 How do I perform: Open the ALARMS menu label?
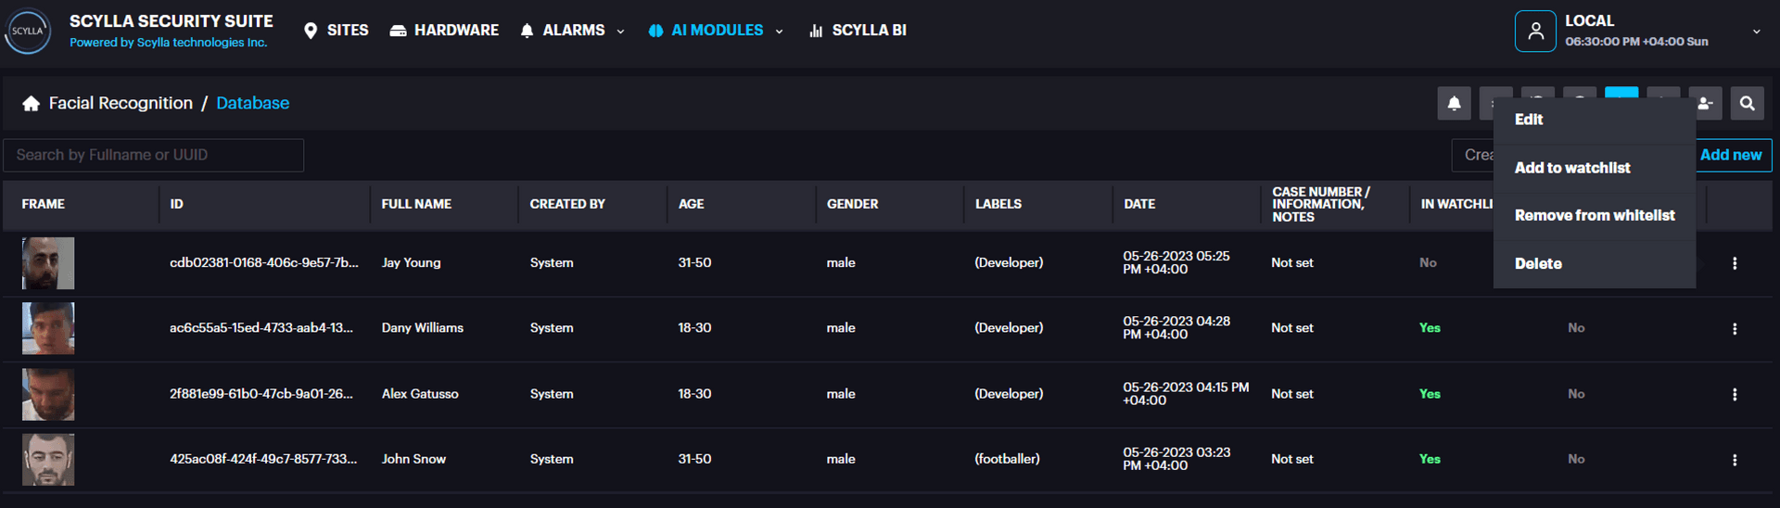coord(573,31)
